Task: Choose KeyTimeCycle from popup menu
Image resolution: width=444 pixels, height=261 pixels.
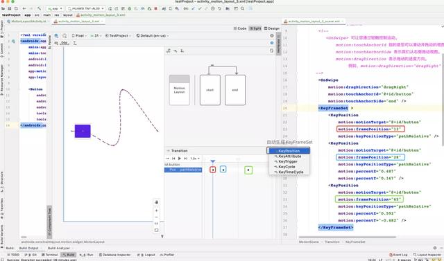Action: 289,172
